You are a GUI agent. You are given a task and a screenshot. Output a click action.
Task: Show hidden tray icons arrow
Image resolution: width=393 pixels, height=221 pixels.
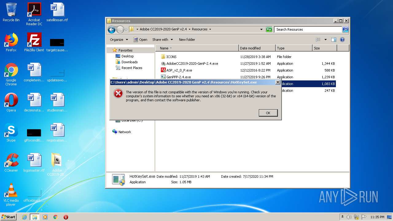click(342, 217)
